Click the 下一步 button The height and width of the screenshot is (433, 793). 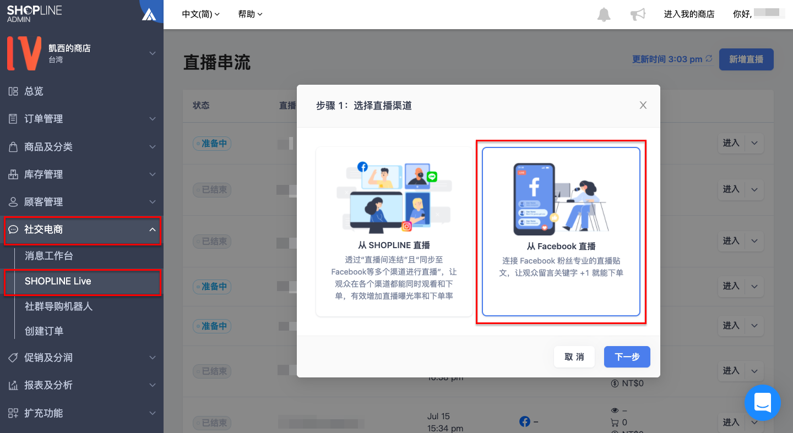pos(627,357)
